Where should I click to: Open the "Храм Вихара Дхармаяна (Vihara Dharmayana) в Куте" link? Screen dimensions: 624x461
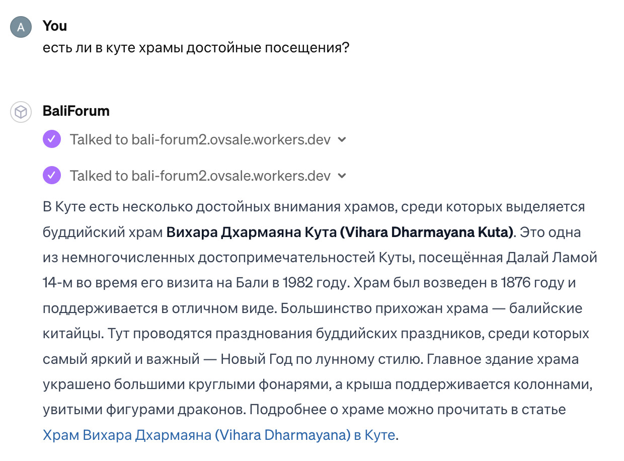[x=219, y=435]
